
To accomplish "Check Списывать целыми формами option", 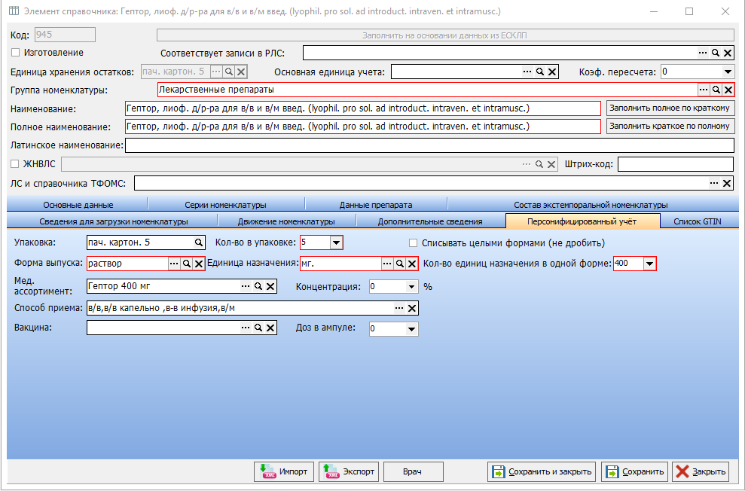I will (414, 243).
